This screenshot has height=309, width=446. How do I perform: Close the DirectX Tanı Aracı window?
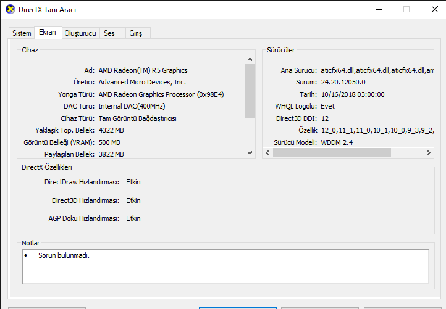[434, 9]
